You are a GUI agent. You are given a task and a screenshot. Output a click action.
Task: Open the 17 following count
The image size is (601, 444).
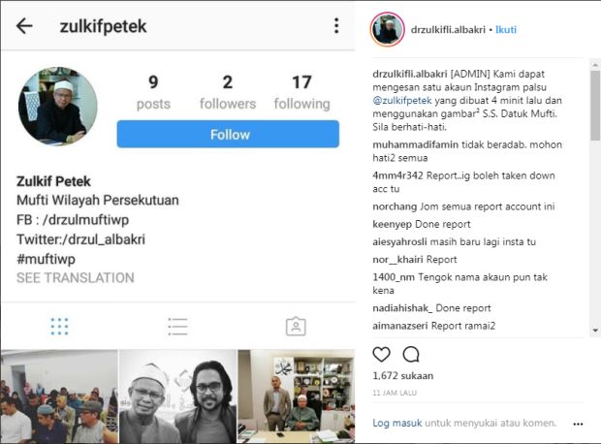[x=301, y=92]
